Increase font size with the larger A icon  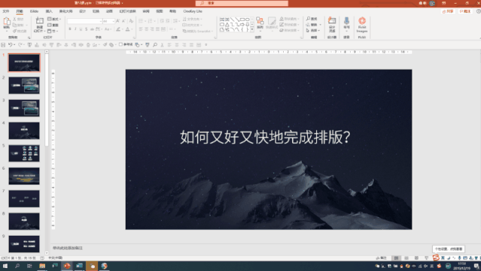117,21
